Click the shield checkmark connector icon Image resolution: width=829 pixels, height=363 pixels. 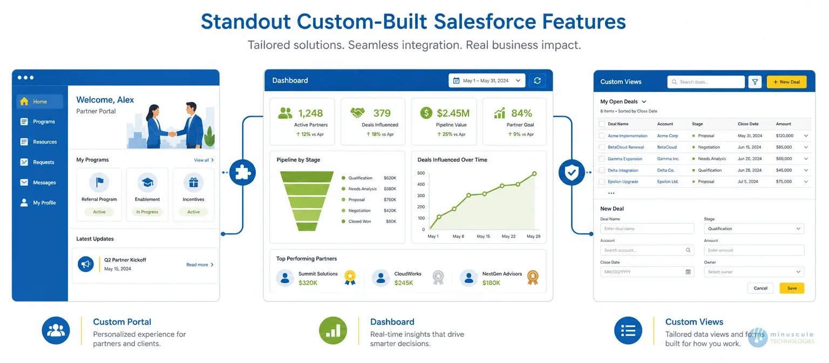coord(572,172)
